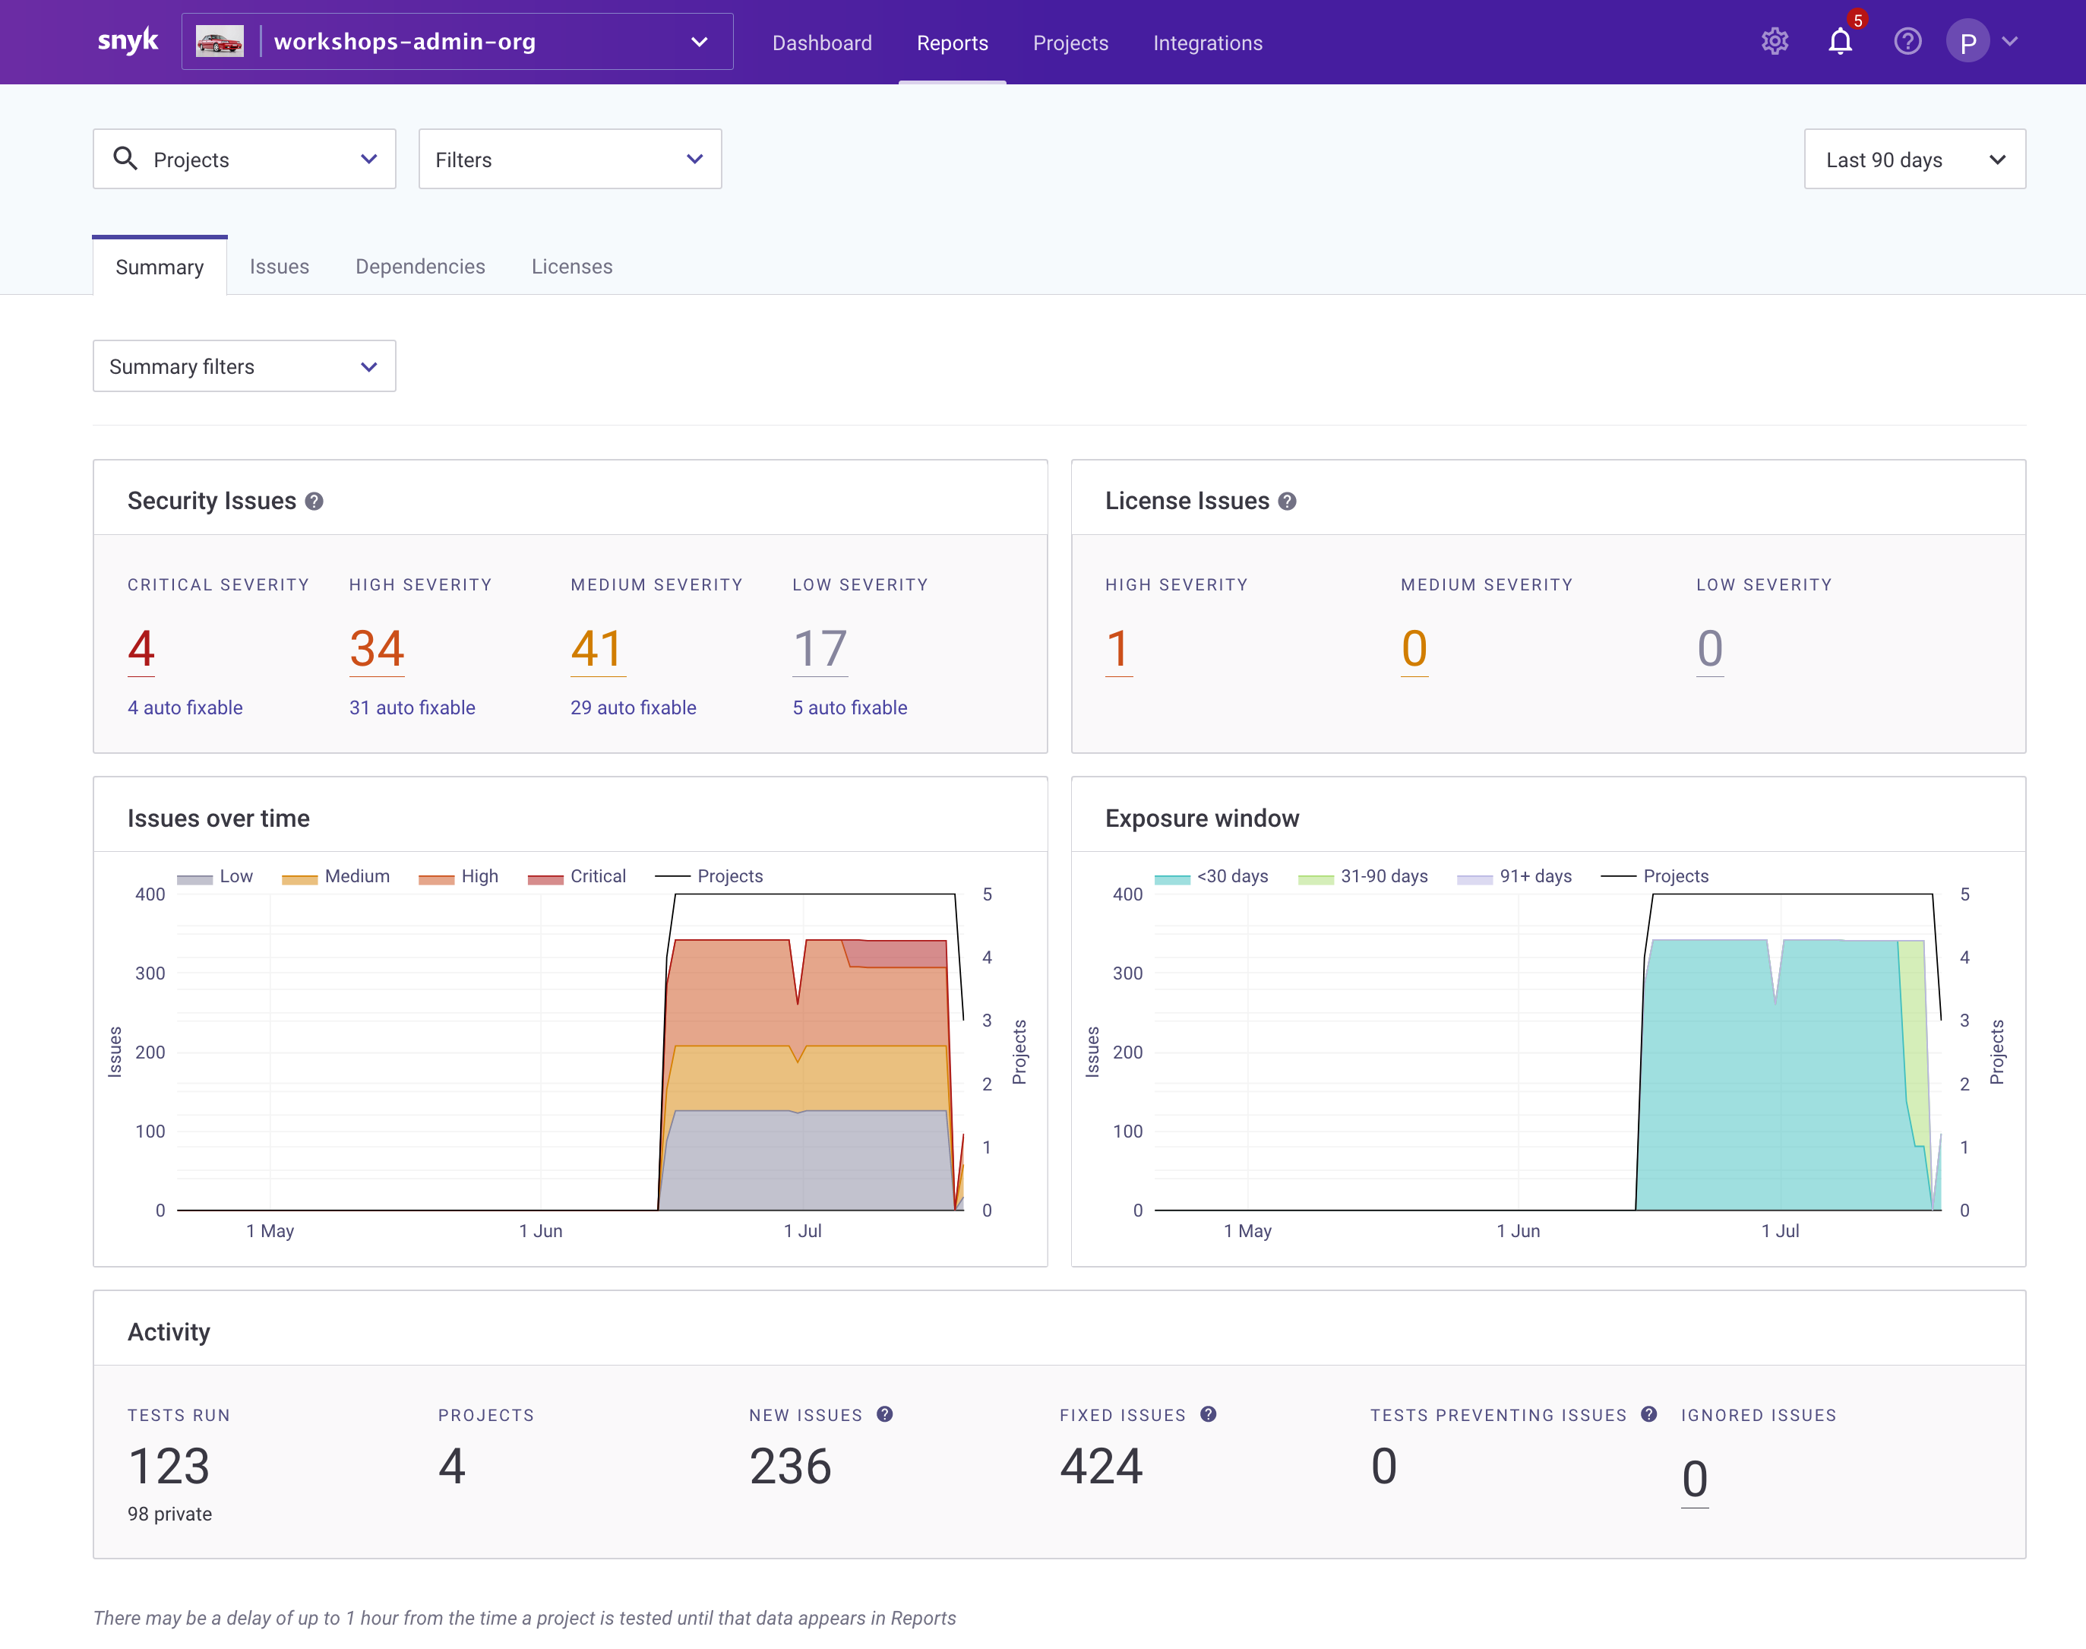
Task: Toggle 91+ days series in Exposure window legend
Action: tap(1514, 875)
